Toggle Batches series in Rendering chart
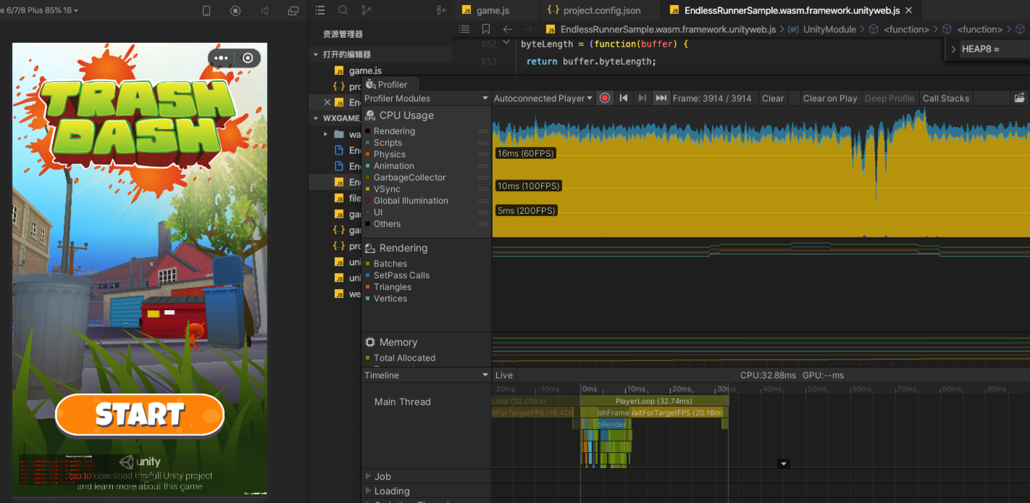This screenshot has height=503, width=1030. click(368, 264)
